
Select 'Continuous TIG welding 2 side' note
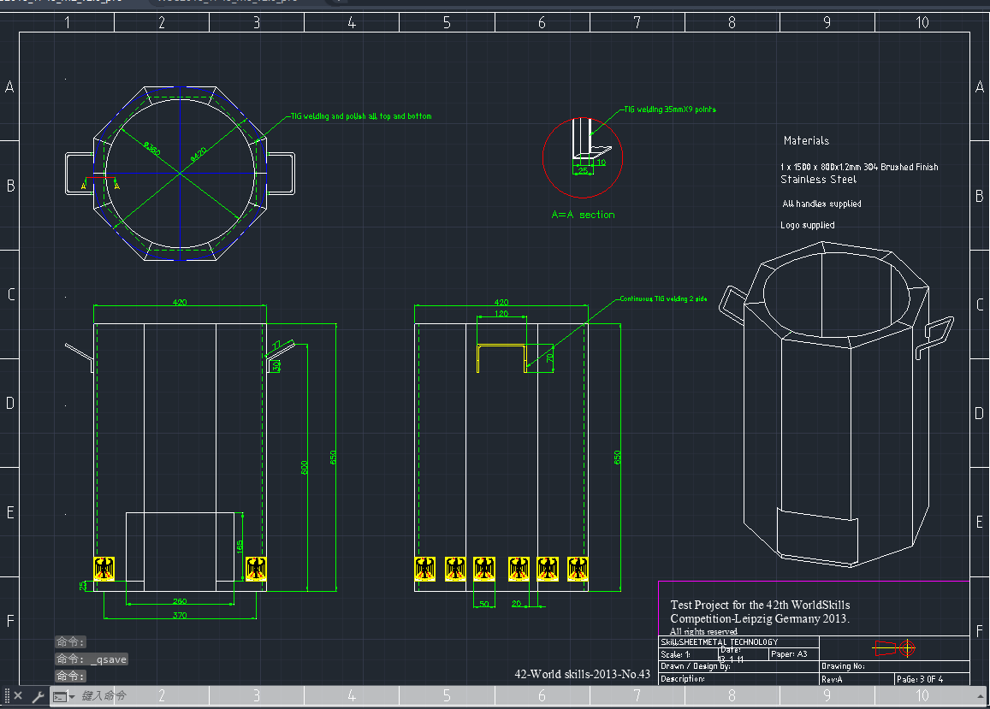click(x=663, y=298)
